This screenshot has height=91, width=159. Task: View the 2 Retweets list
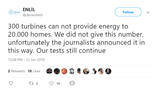16,71
